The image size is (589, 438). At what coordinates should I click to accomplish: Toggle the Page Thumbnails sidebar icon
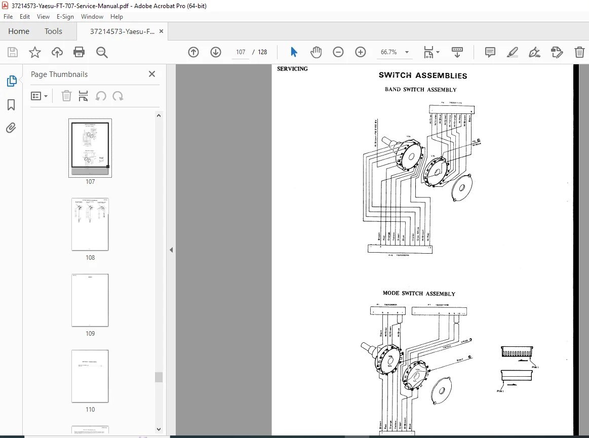pyautogui.click(x=11, y=81)
